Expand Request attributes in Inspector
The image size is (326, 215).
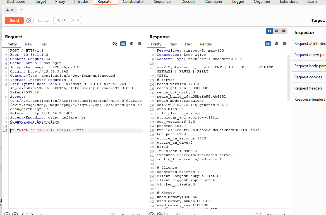(309, 44)
